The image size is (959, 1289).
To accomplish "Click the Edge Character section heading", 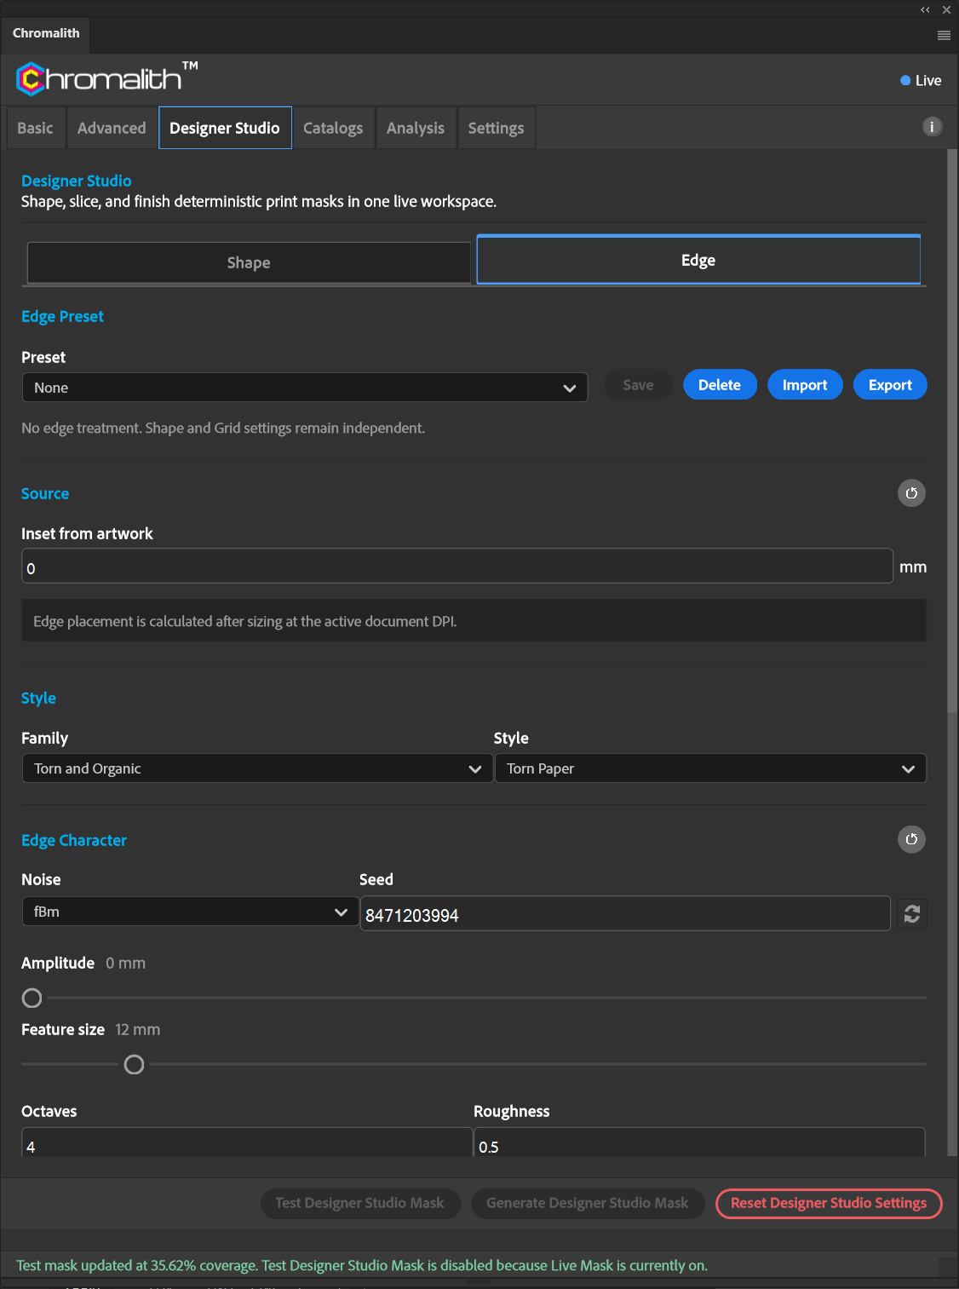I will (74, 840).
